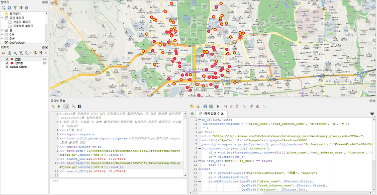The height and width of the screenshot is (195, 377).
Task: Collapse all layers in layers panel
Action: point(41,53)
